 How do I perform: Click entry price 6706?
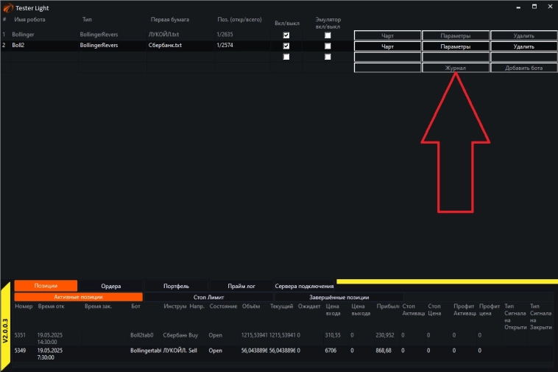(331, 351)
